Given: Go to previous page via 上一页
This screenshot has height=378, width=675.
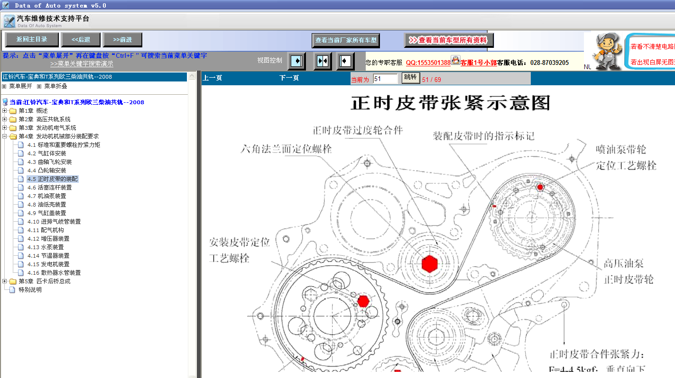Looking at the screenshot, I should coord(213,78).
